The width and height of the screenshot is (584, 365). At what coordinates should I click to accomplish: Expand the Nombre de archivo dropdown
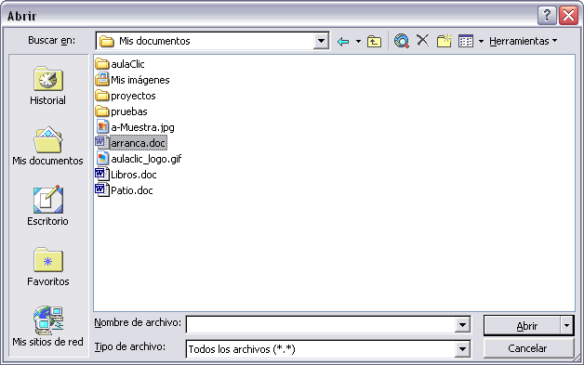462,325
